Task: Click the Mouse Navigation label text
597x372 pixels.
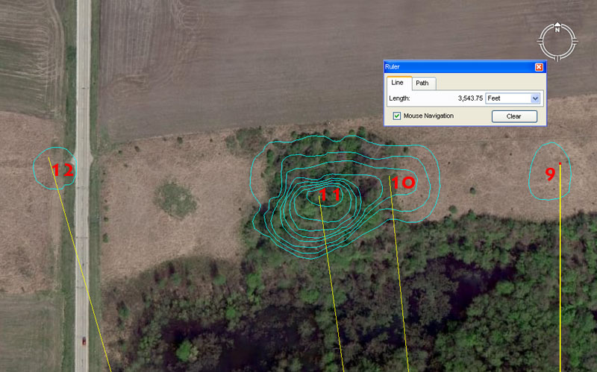Action: point(428,116)
